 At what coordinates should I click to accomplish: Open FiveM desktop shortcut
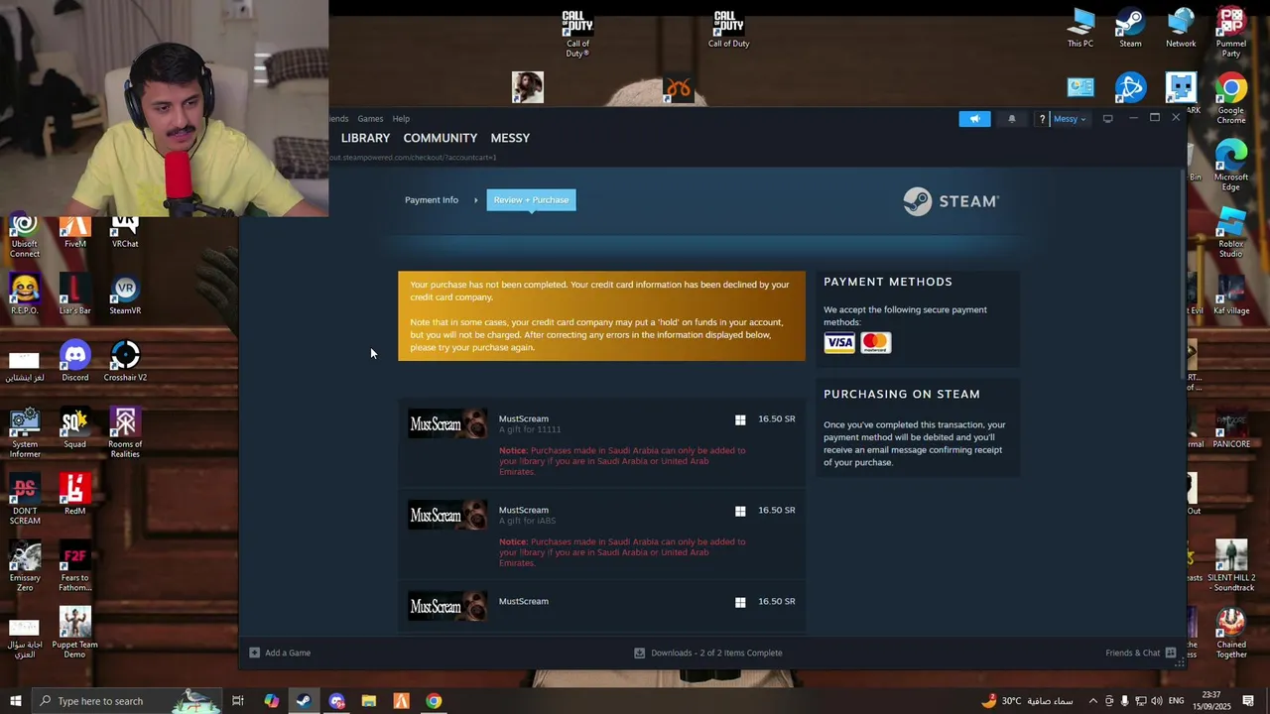coord(74,233)
